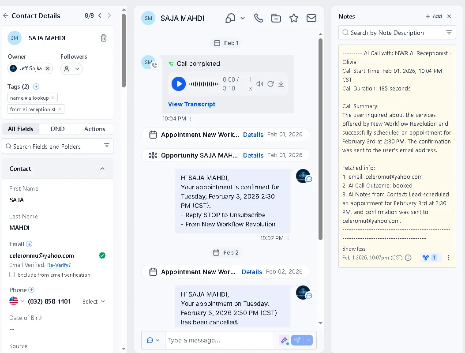465x353 pixels.
Task: Click the Type a message field
Action: (220, 340)
